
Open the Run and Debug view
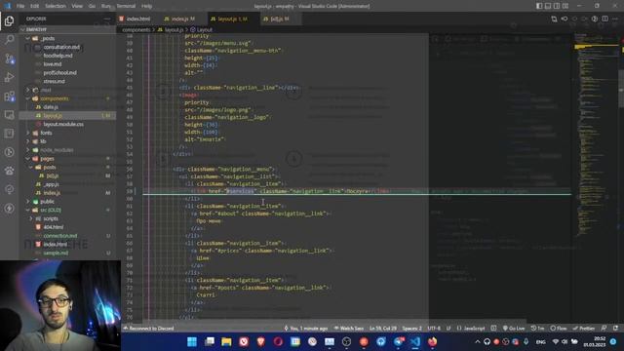point(9,77)
